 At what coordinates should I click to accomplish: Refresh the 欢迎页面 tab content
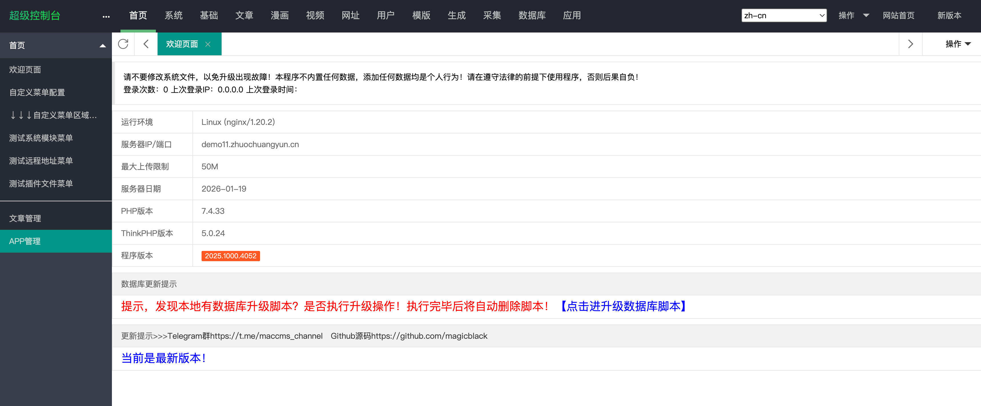click(x=123, y=44)
